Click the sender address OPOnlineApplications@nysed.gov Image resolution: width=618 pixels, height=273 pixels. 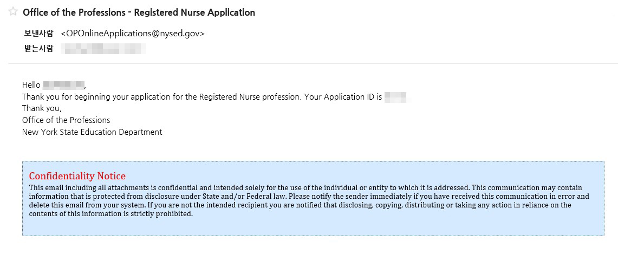(133, 34)
